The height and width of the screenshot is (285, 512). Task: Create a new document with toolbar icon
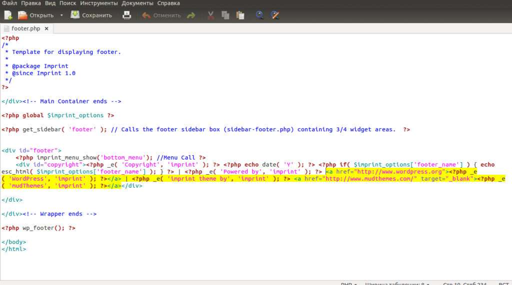coord(8,15)
